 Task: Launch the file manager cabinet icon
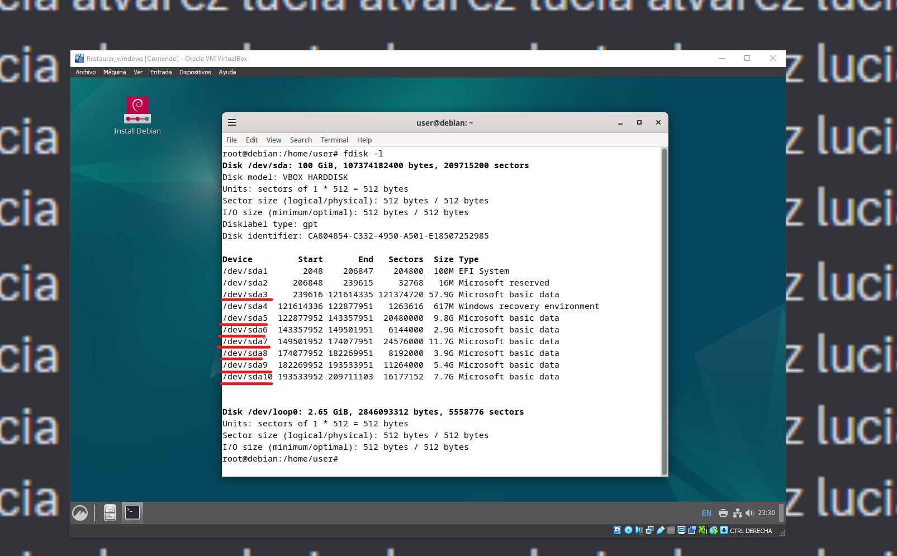(110, 512)
